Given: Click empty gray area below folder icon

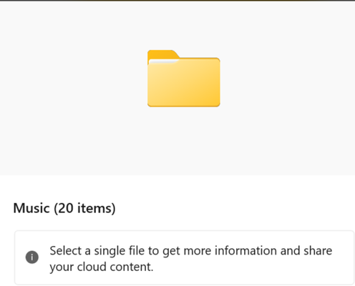Looking at the screenshot, I should (x=184, y=141).
